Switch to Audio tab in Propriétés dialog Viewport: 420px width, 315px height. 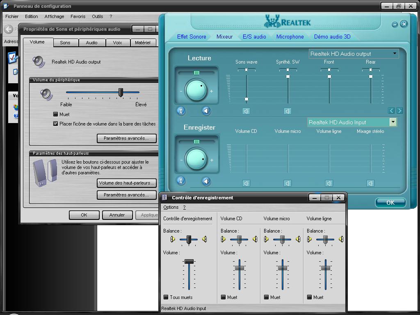tap(91, 43)
